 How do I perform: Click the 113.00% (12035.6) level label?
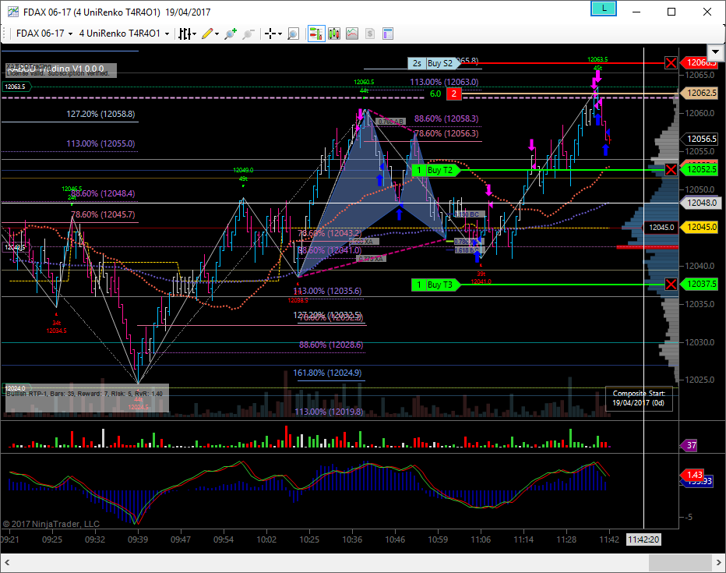coord(327,292)
